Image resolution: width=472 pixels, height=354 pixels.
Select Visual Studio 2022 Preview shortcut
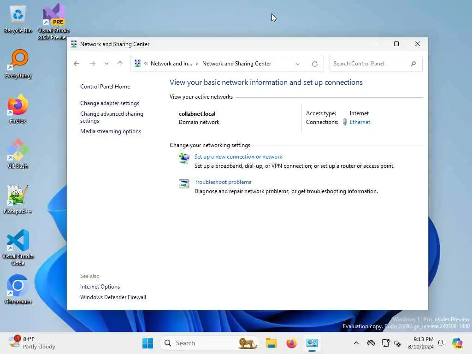(x=53, y=22)
